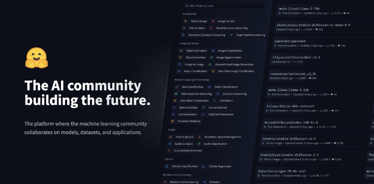This screenshot has height=184, width=374.
Task: Click the Video Classification icon
Action: point(179,71)
